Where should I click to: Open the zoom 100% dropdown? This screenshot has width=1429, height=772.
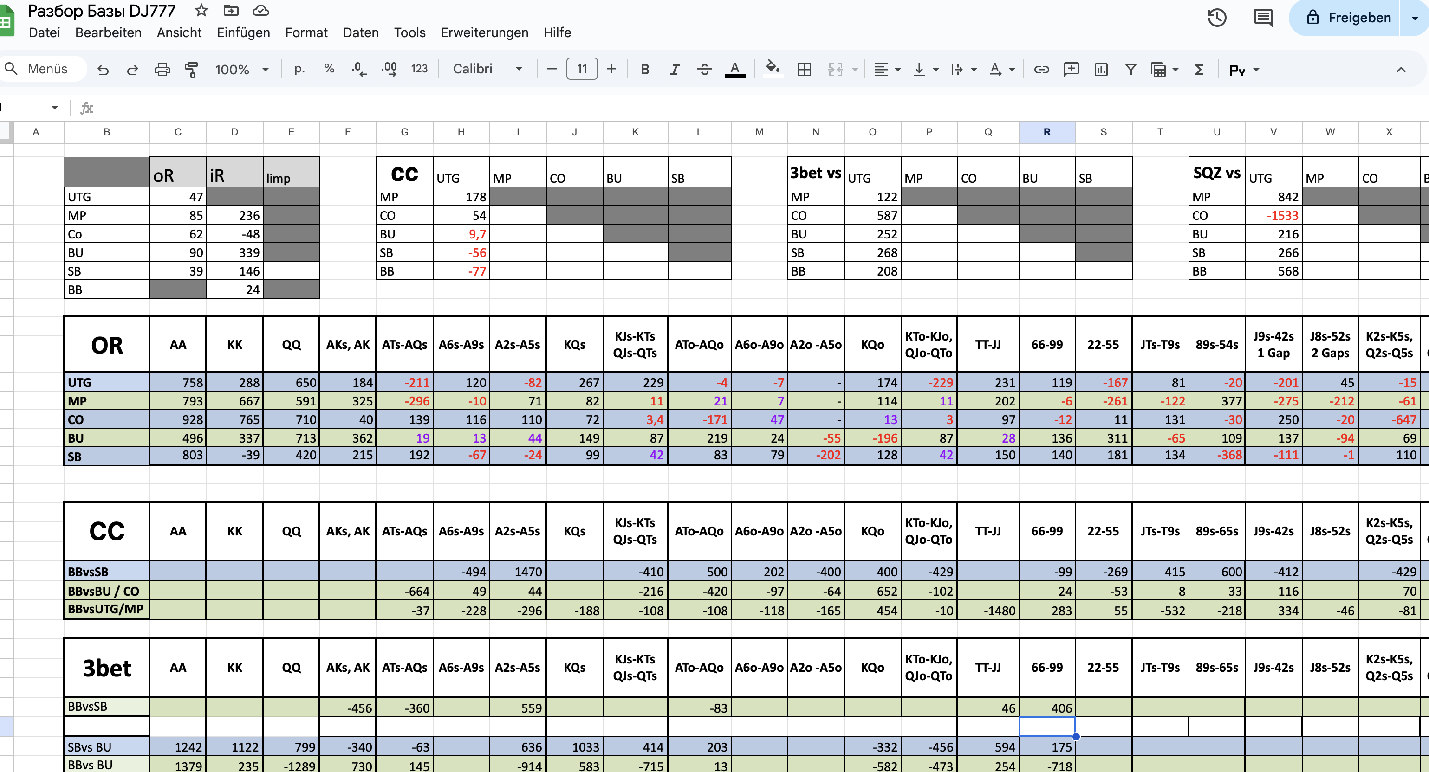pos(242,69)
